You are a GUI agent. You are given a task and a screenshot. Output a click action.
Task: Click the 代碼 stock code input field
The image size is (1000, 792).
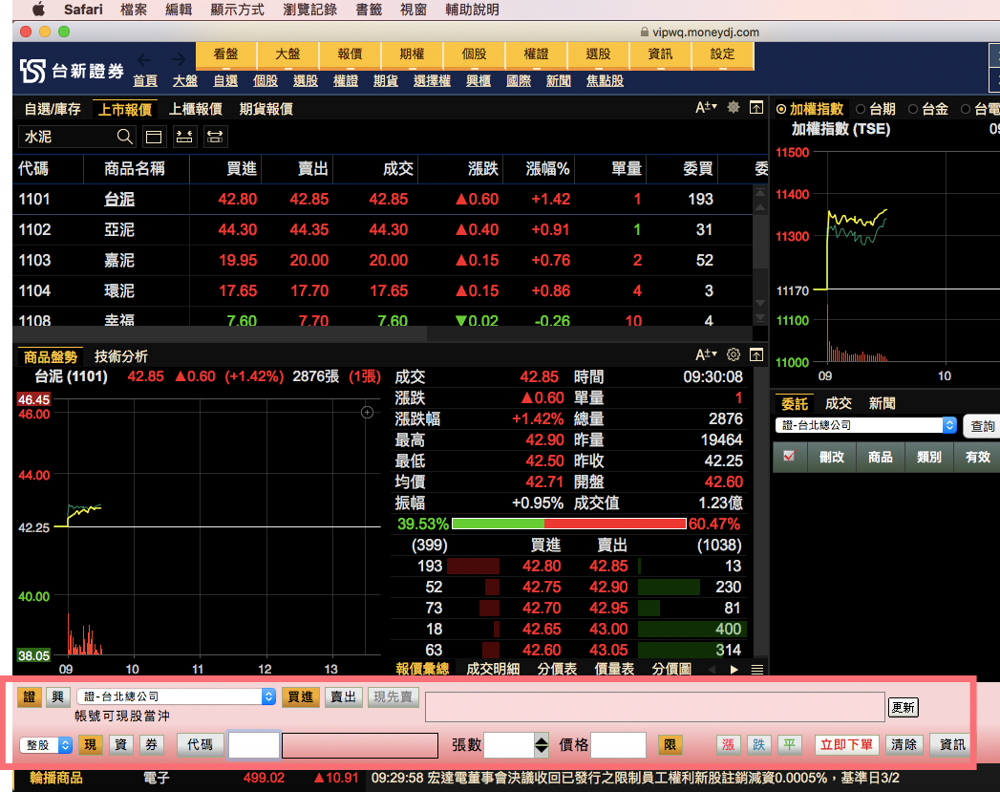(x=253, y=745)
